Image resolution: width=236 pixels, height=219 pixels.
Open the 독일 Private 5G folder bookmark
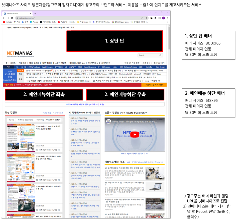click(x=84, y=22)
